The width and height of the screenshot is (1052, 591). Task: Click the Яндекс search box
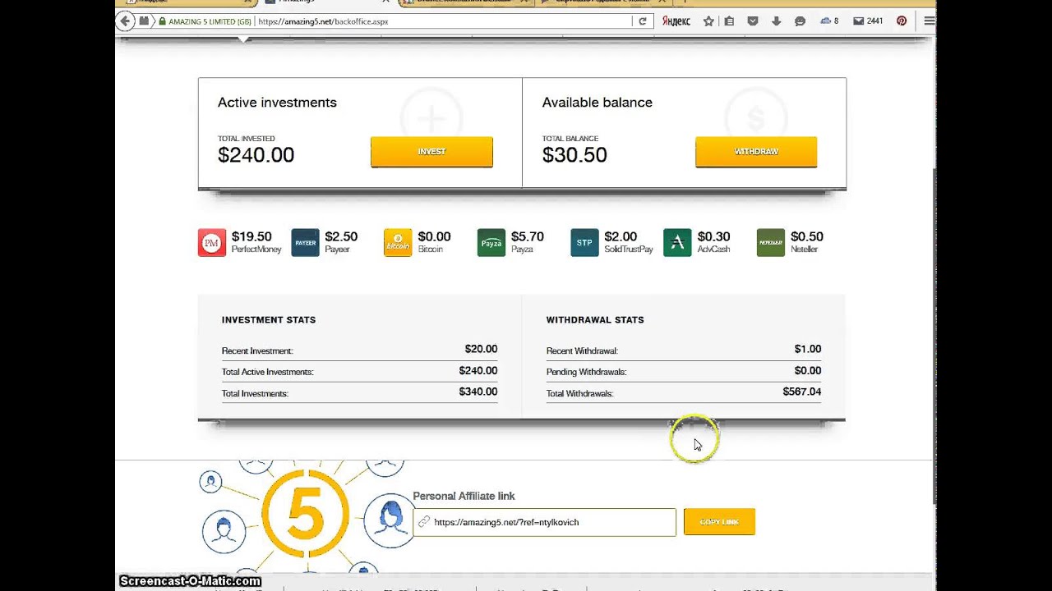coord(676,21)
